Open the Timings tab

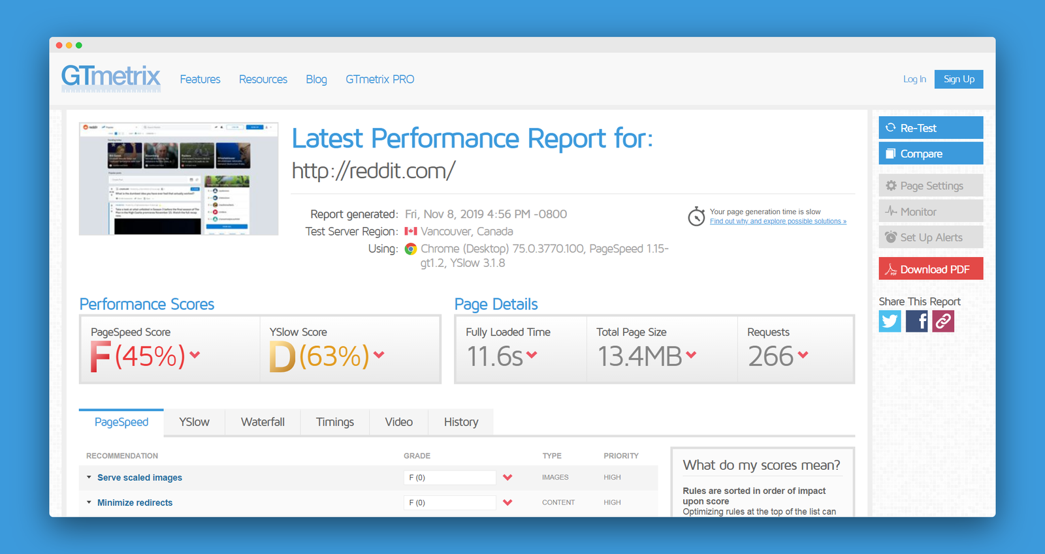point(335,422)
